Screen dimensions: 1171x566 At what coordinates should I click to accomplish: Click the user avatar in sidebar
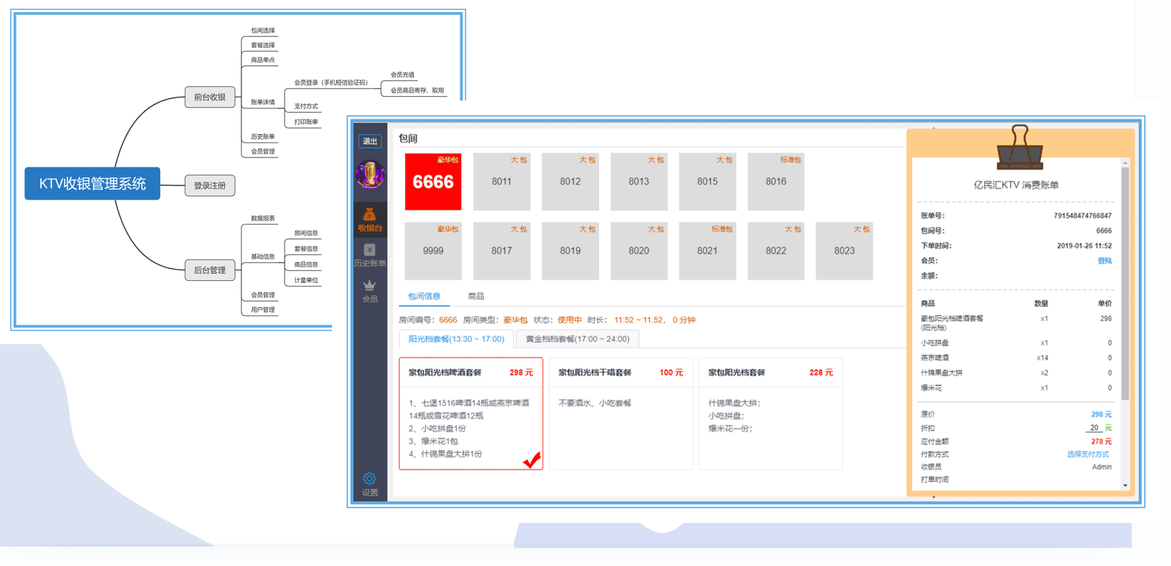370,175
